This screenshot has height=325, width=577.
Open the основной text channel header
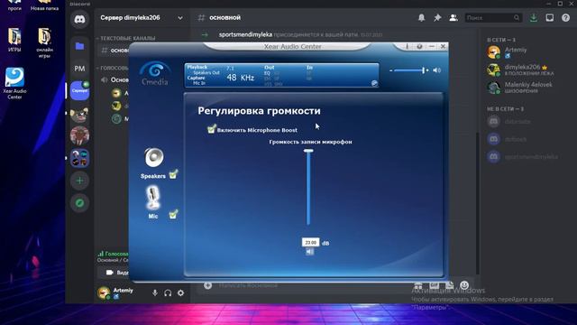224,18
